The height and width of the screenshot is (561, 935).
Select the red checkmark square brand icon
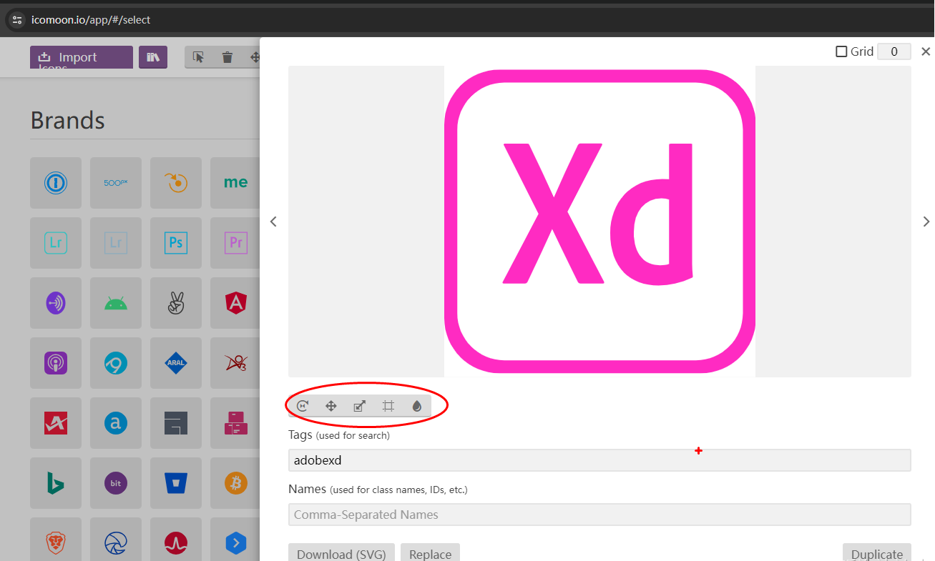pyautogui.click(x=56, y=423)
